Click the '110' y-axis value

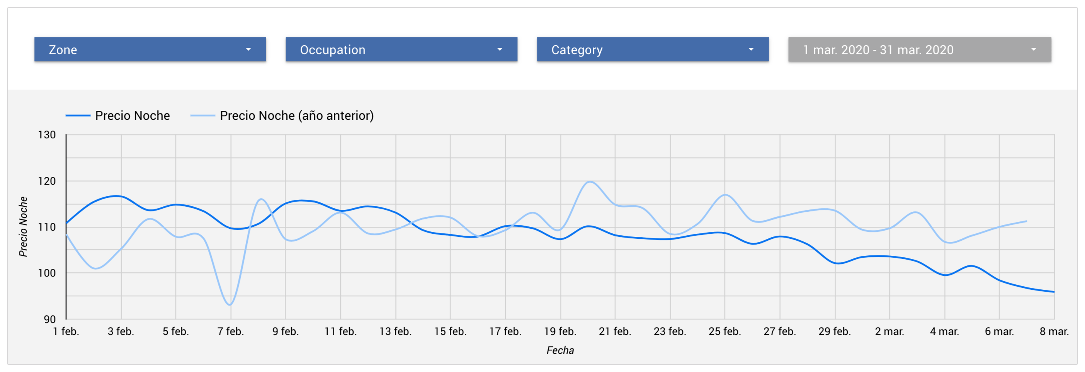coord(47,227)
